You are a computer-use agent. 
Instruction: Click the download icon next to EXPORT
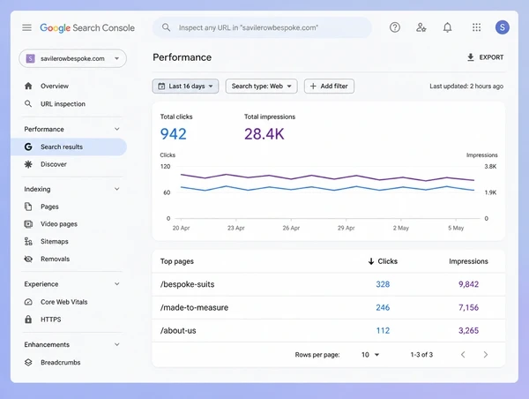[x=470, y=57]
